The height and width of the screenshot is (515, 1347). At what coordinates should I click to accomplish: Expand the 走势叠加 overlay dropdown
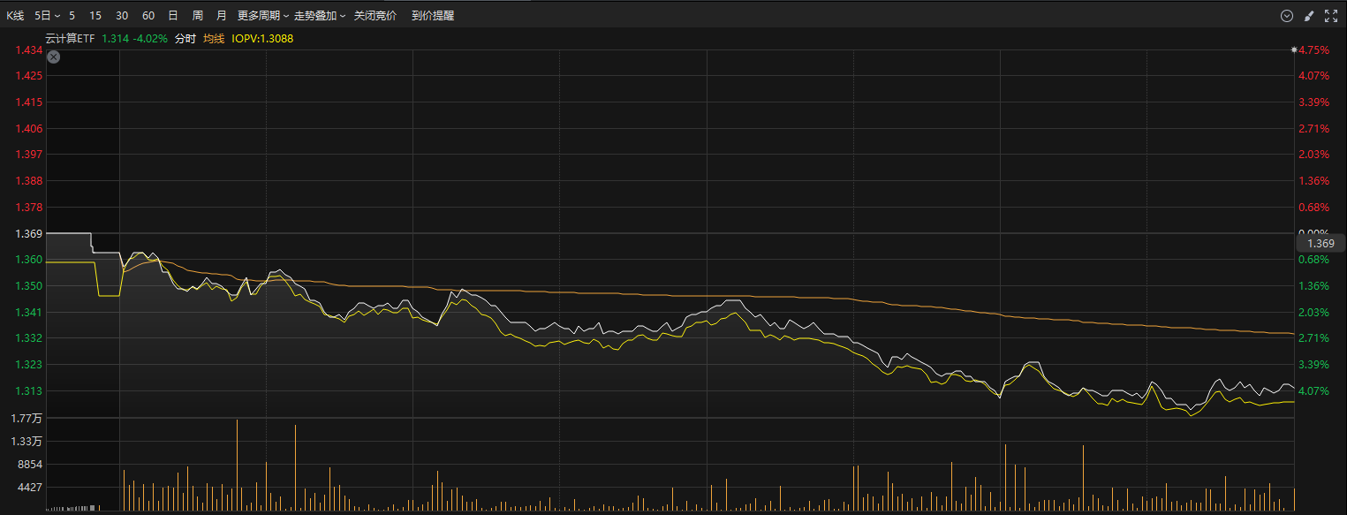319,16
